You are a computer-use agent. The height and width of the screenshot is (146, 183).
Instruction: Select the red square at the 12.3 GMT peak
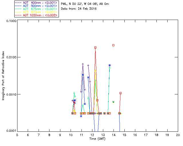95,48
